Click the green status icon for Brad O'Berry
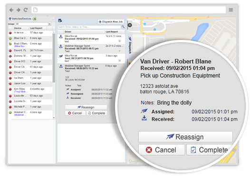Screen dimensions: 250x176 click(x=10, y=44)
